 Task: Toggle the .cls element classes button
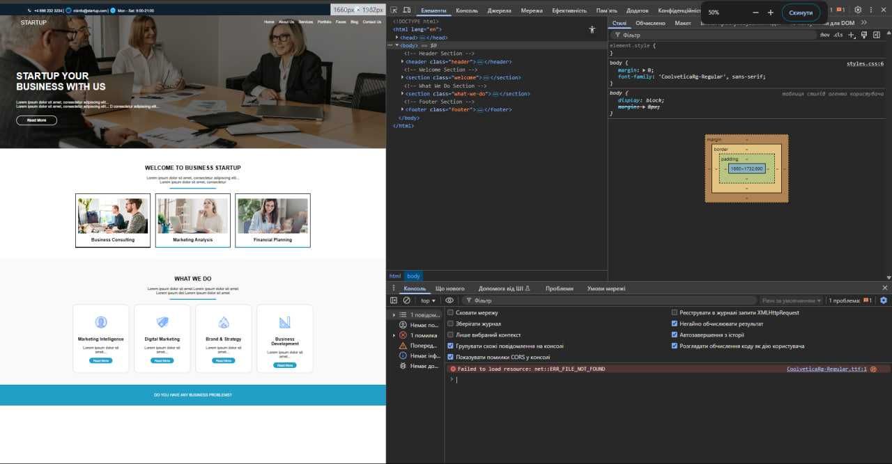click(x=838, y=35)
